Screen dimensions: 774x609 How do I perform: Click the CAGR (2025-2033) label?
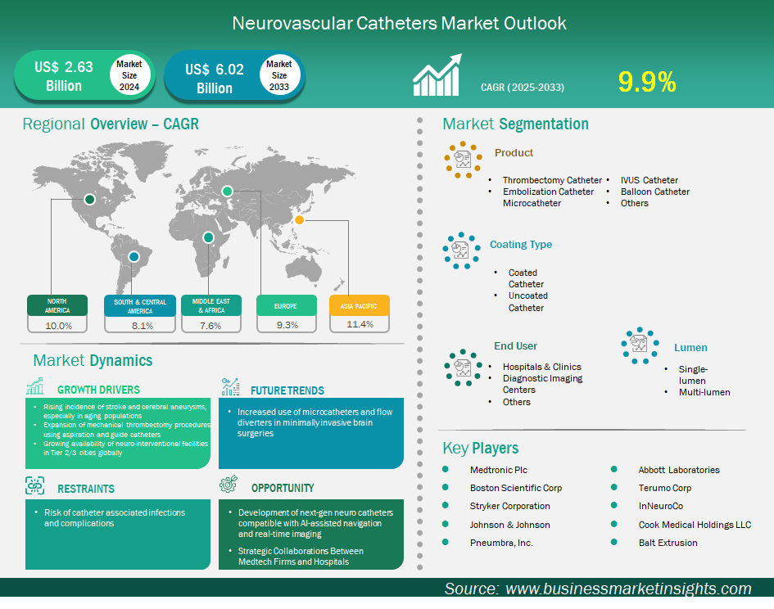[523, 88]
